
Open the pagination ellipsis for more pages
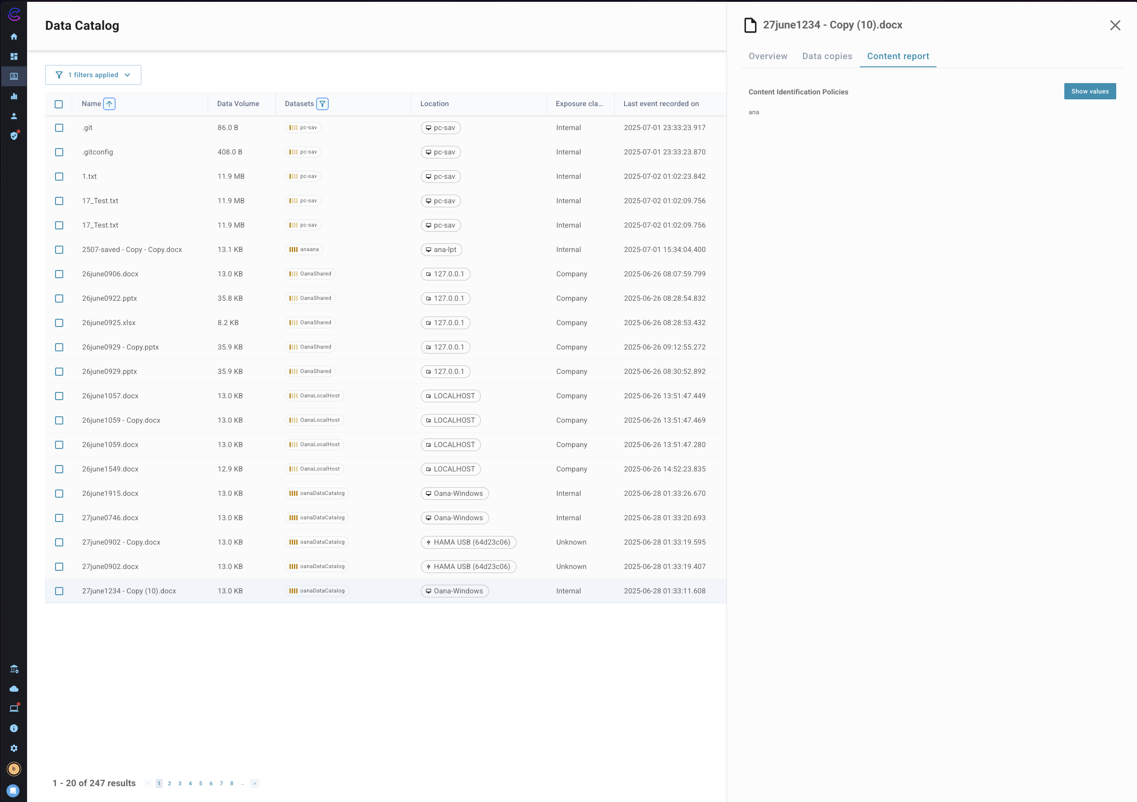pos(242,783)
